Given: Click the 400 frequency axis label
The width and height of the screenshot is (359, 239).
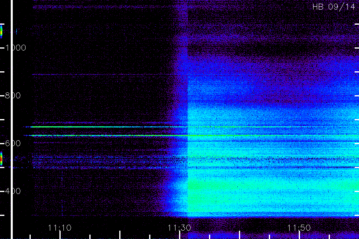Looking at the screenshot, I should coord(13,191).
